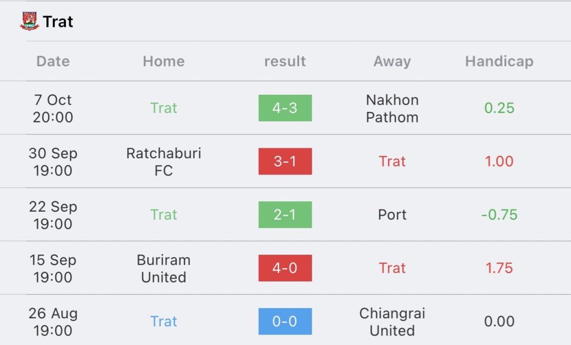Click the 1.75 handicap value
This screenshot has width=571, height=345.
(x=499, y=268)
